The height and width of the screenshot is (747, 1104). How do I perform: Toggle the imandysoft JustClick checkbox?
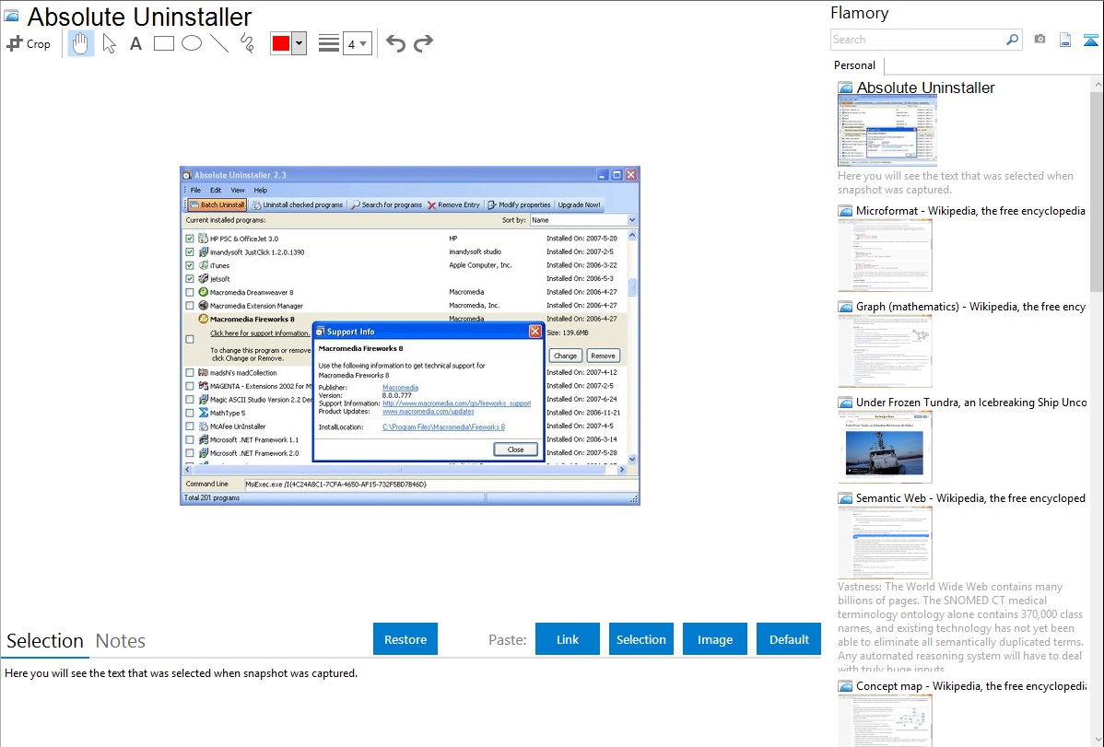coord(190,252)
